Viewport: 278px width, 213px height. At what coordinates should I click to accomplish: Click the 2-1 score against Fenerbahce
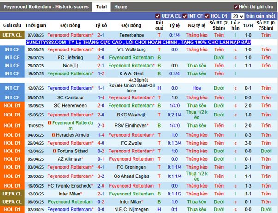tap(101, 35)
